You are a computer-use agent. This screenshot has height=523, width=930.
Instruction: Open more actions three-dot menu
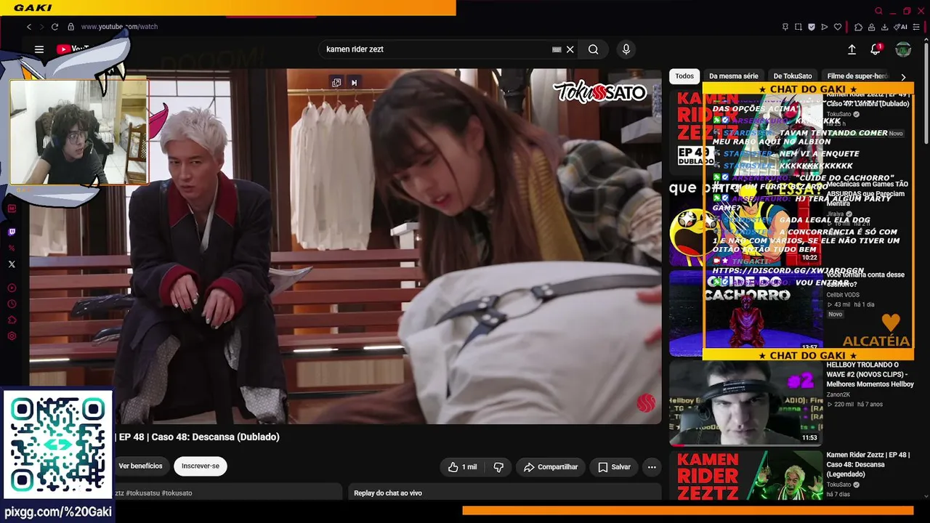652,467
